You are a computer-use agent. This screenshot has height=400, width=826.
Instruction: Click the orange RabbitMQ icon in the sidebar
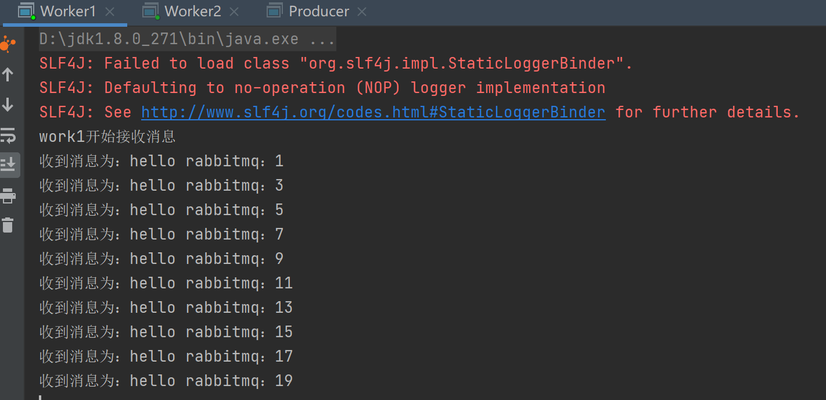coord(8,44)
